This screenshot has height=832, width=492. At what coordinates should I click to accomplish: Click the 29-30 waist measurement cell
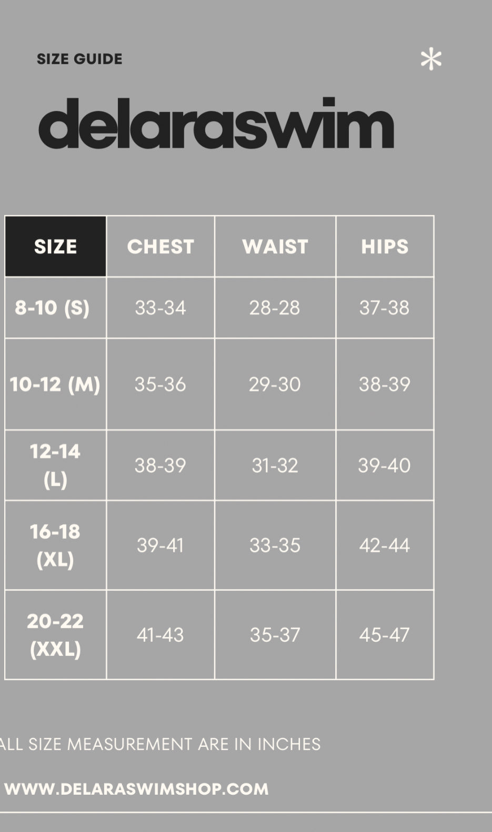point(275,384)
